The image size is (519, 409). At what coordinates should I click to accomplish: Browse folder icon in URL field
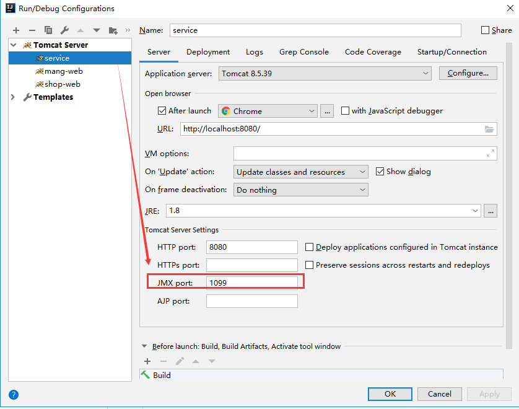click(x=489, y=129)
